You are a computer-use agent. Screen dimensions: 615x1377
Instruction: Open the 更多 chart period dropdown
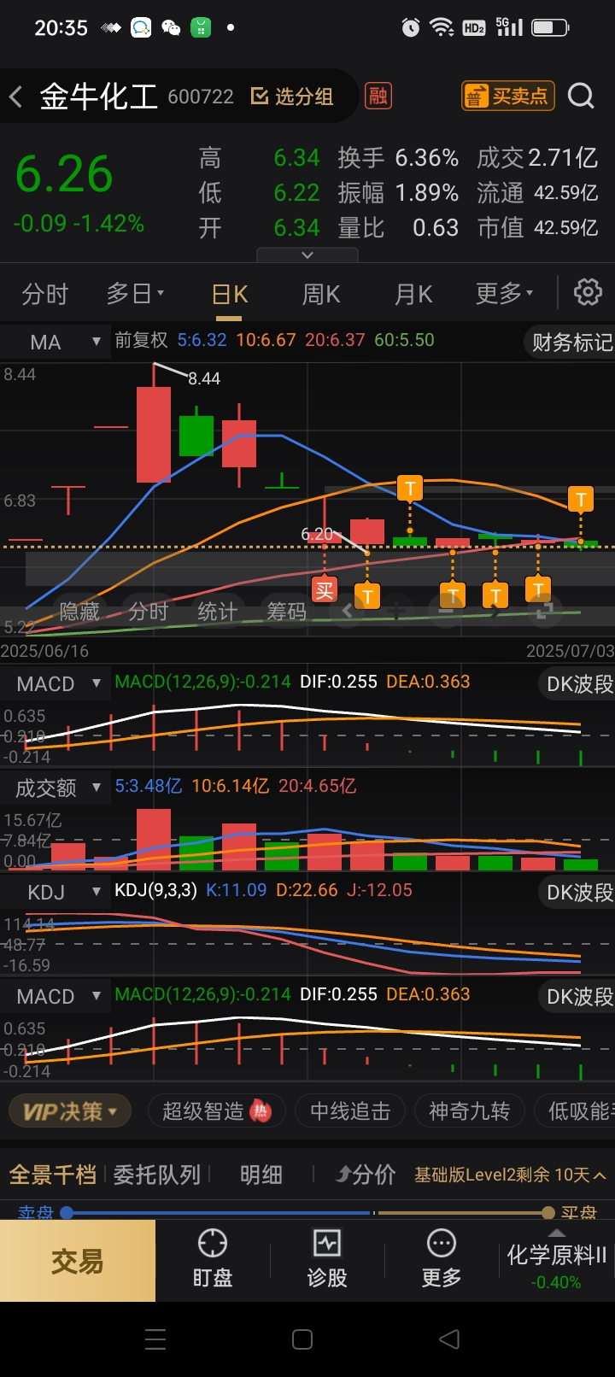tap(504, 294)
